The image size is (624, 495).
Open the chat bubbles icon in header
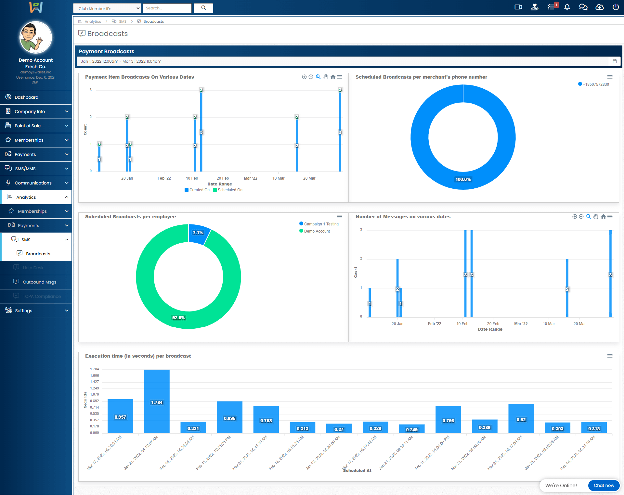(583, 7)
